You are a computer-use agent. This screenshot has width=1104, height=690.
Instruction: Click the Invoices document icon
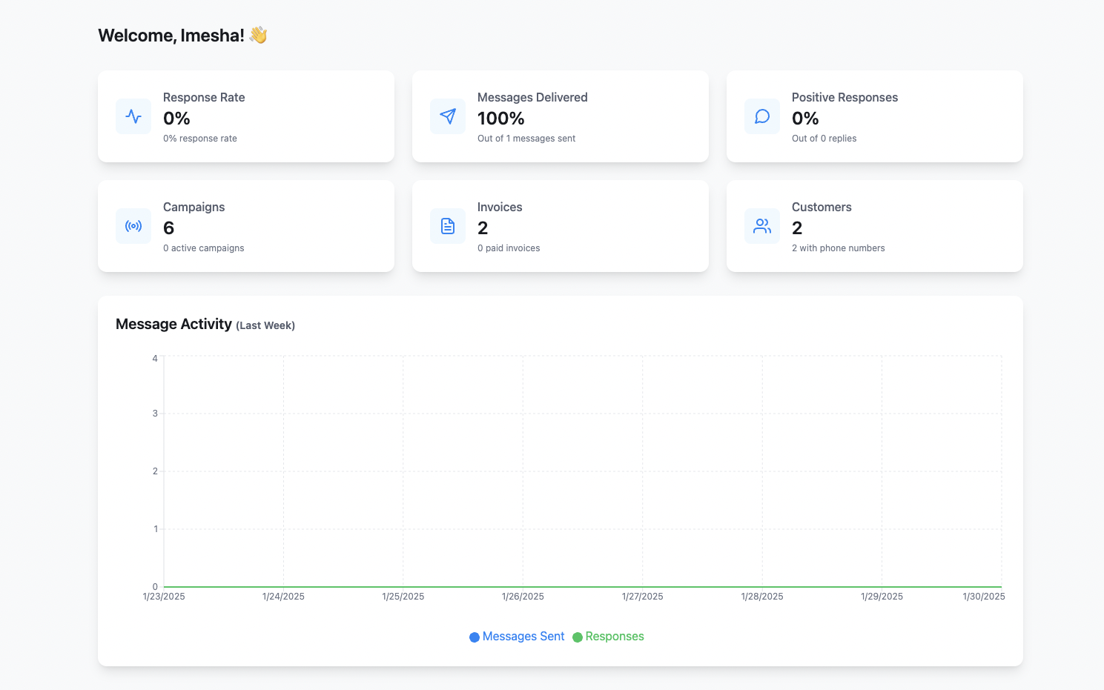tap(448, 226)
